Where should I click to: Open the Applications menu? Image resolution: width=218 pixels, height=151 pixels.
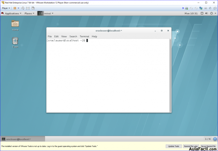13,13
